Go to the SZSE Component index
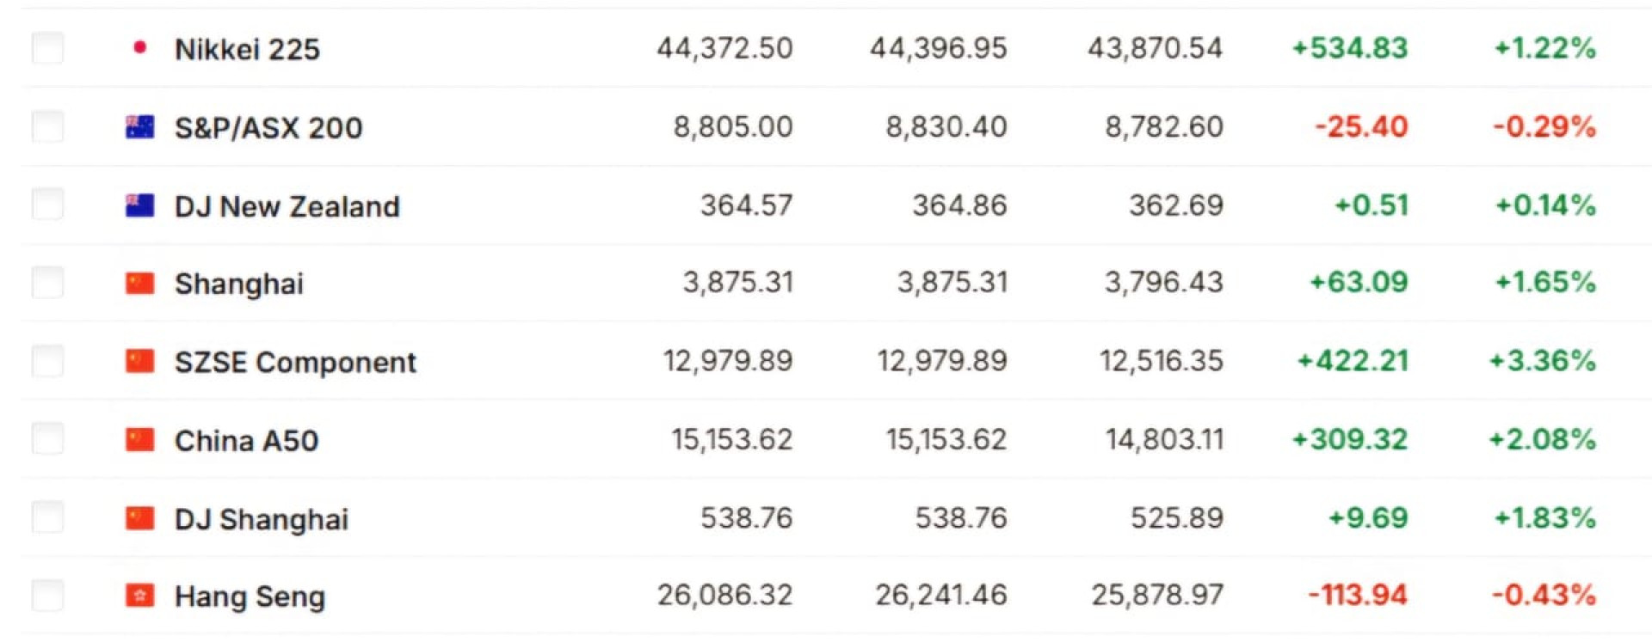Viewport: 1652px width, 642px height. [295, 363]
